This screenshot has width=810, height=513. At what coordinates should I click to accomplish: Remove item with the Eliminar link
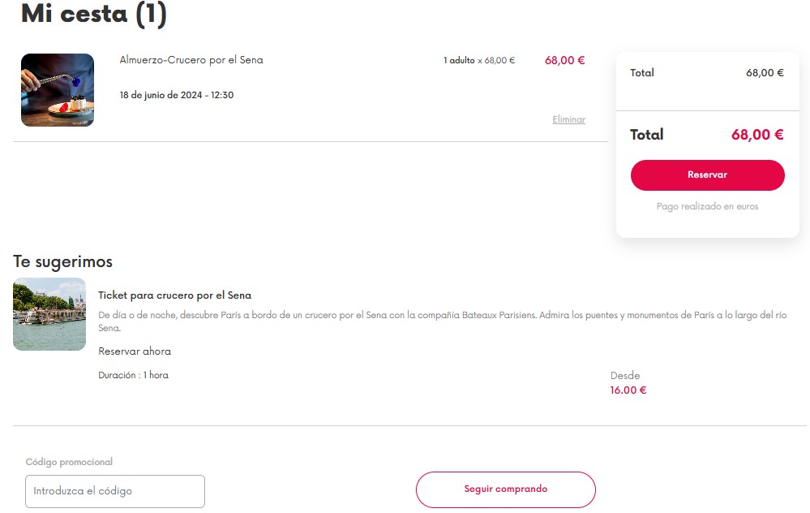(x=568, y=119)
